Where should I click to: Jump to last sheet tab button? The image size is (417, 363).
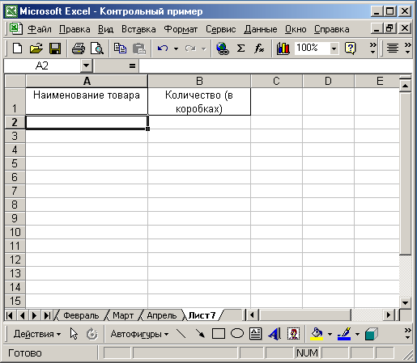click(x=47, y=315)
